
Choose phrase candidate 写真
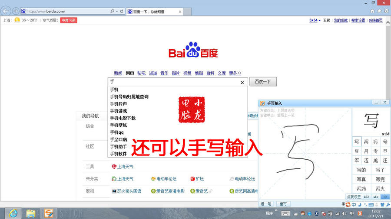click(361, 179)
